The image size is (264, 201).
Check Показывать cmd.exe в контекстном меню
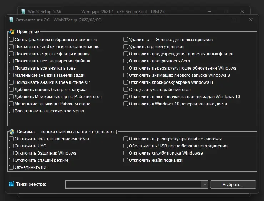[x=11, y=47]
